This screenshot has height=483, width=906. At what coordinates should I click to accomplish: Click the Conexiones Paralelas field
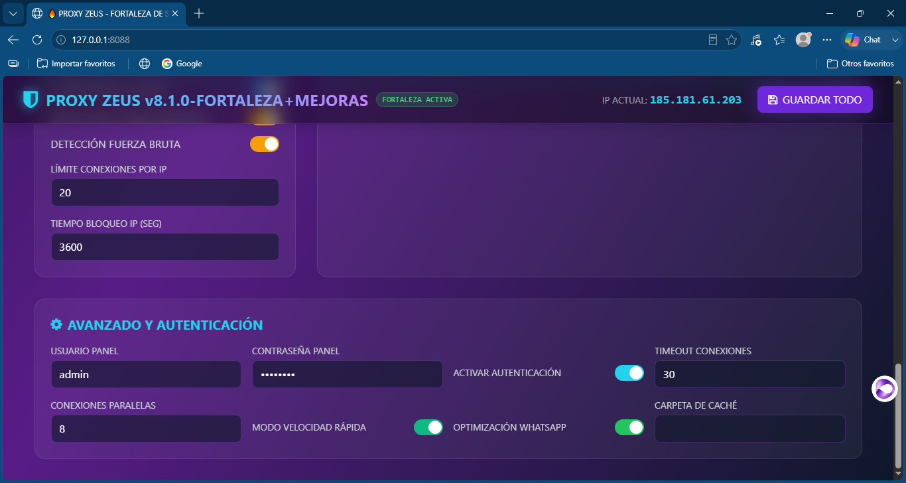[146, 429]
